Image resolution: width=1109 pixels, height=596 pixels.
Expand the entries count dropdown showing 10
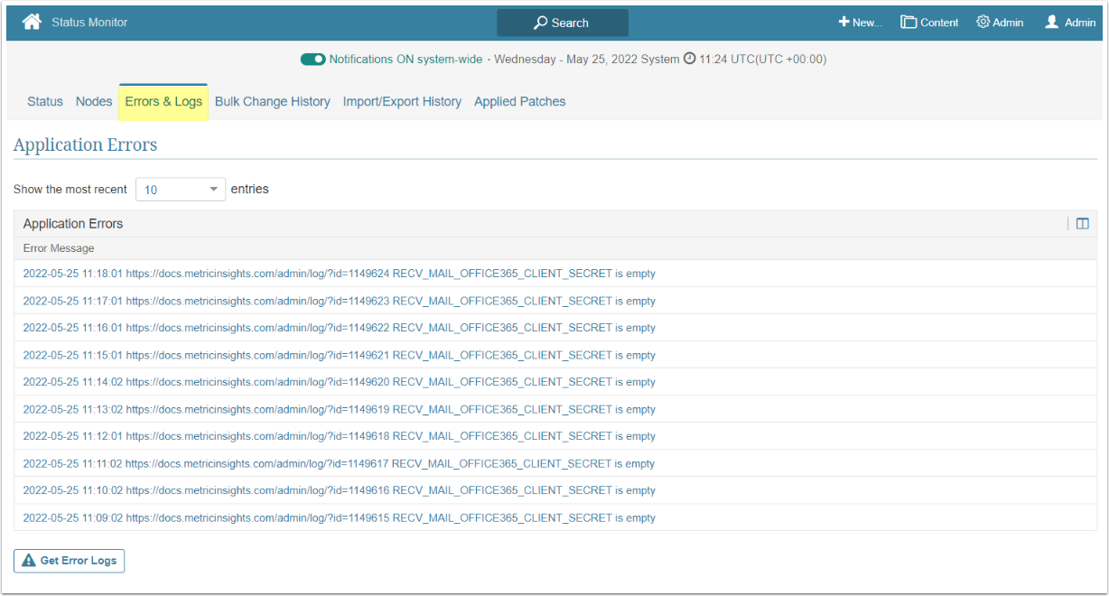(x=181, y=190)
